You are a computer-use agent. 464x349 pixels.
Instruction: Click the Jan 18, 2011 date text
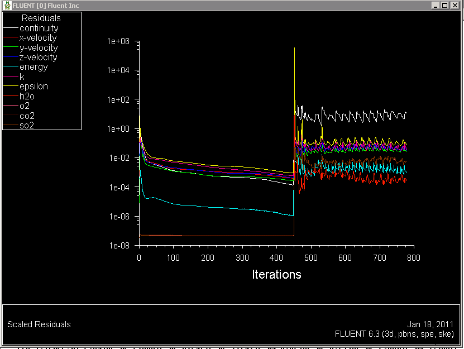coord(430,324)
